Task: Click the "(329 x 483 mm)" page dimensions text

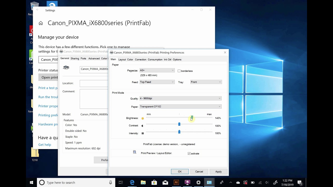Action: pos(149,75)
